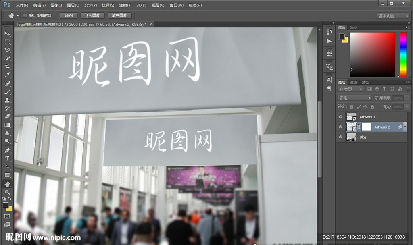
Task: Toggle pixel layer filter
Action: tap(369, 89)
